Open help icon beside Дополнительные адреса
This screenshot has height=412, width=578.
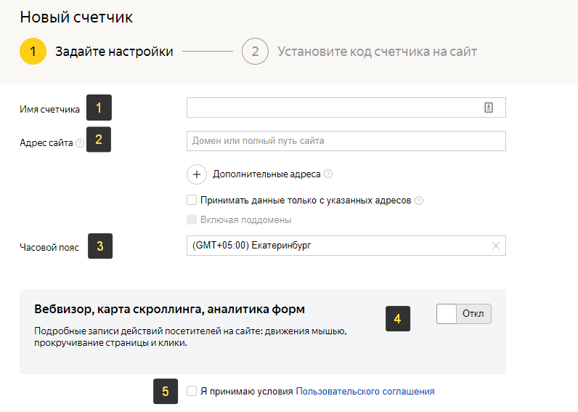click(328, 174)
